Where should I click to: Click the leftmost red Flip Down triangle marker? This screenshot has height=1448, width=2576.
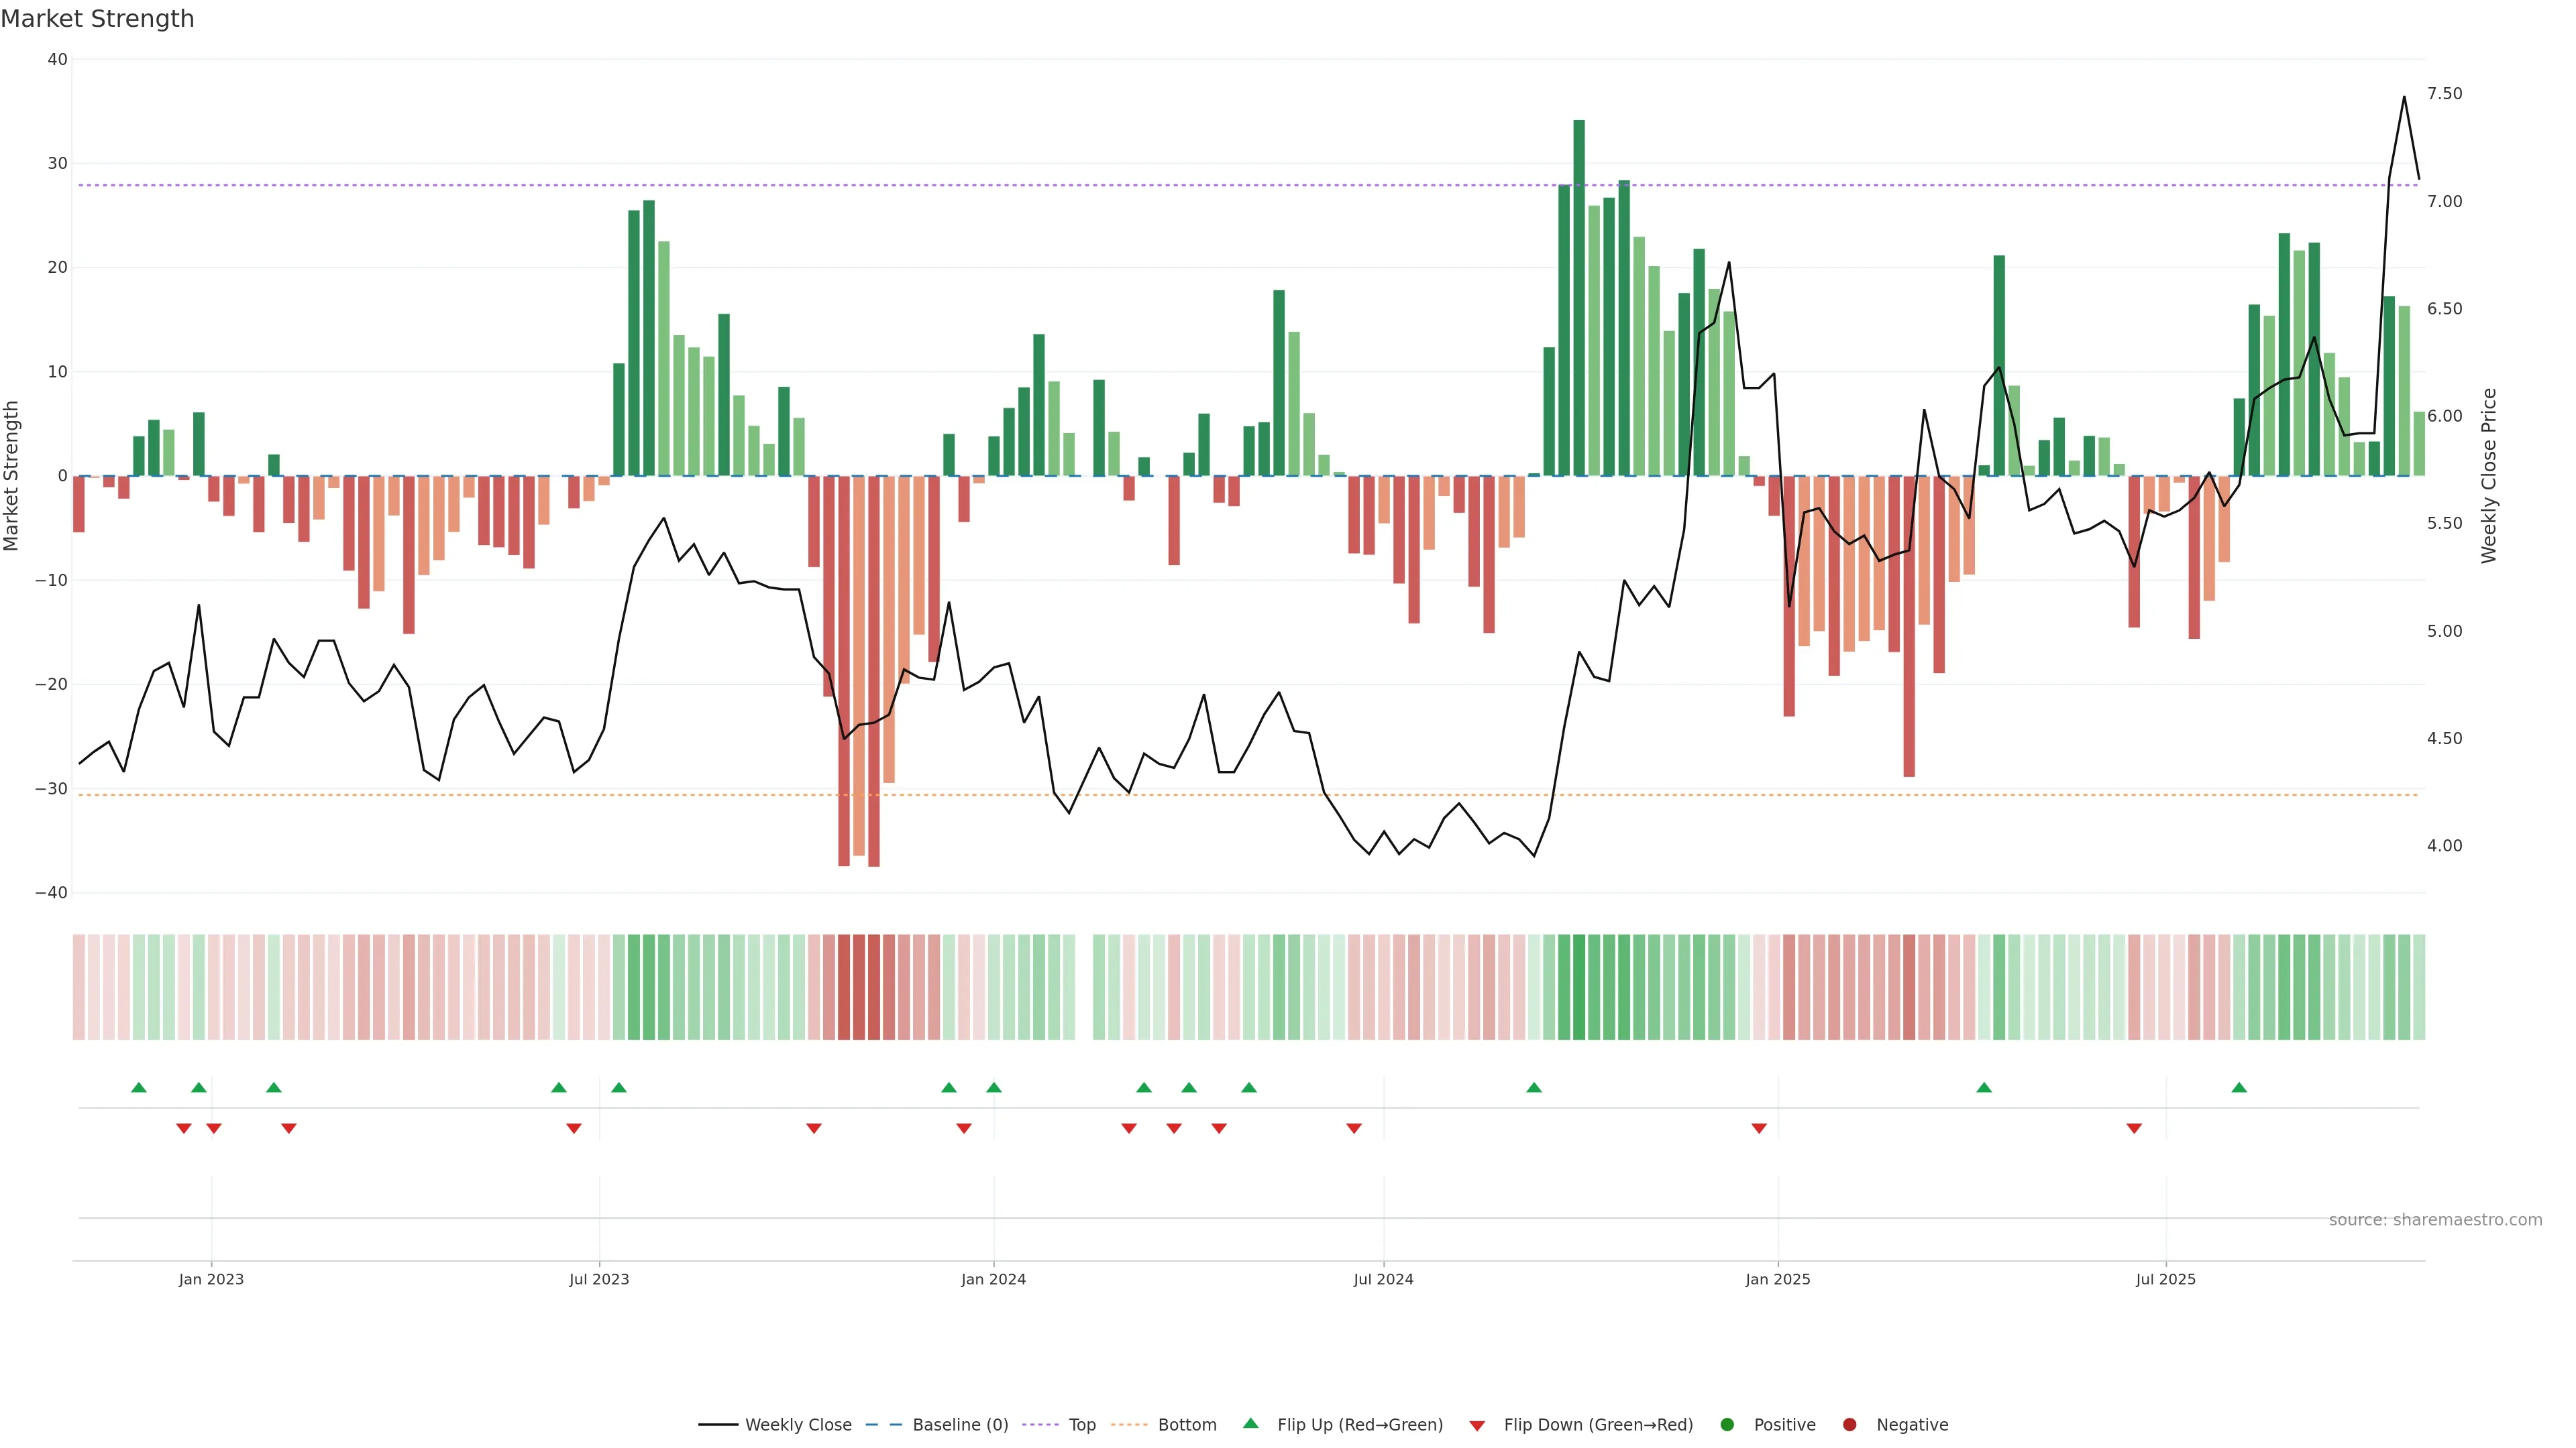point(184,1128)
